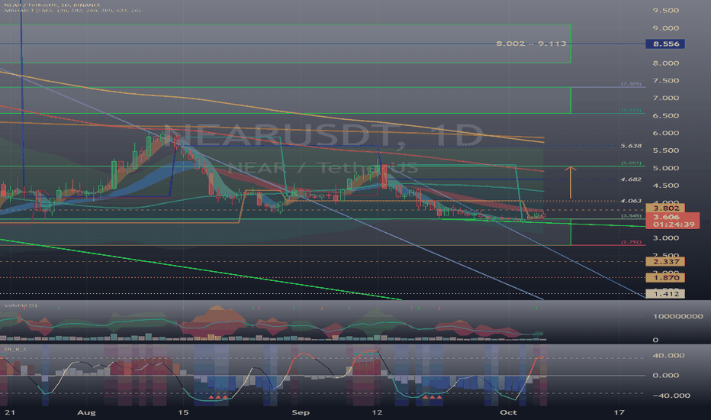The image size is (711, 420).
Task: Click the 100000000 volume axis value
Action: coord(678,316)
